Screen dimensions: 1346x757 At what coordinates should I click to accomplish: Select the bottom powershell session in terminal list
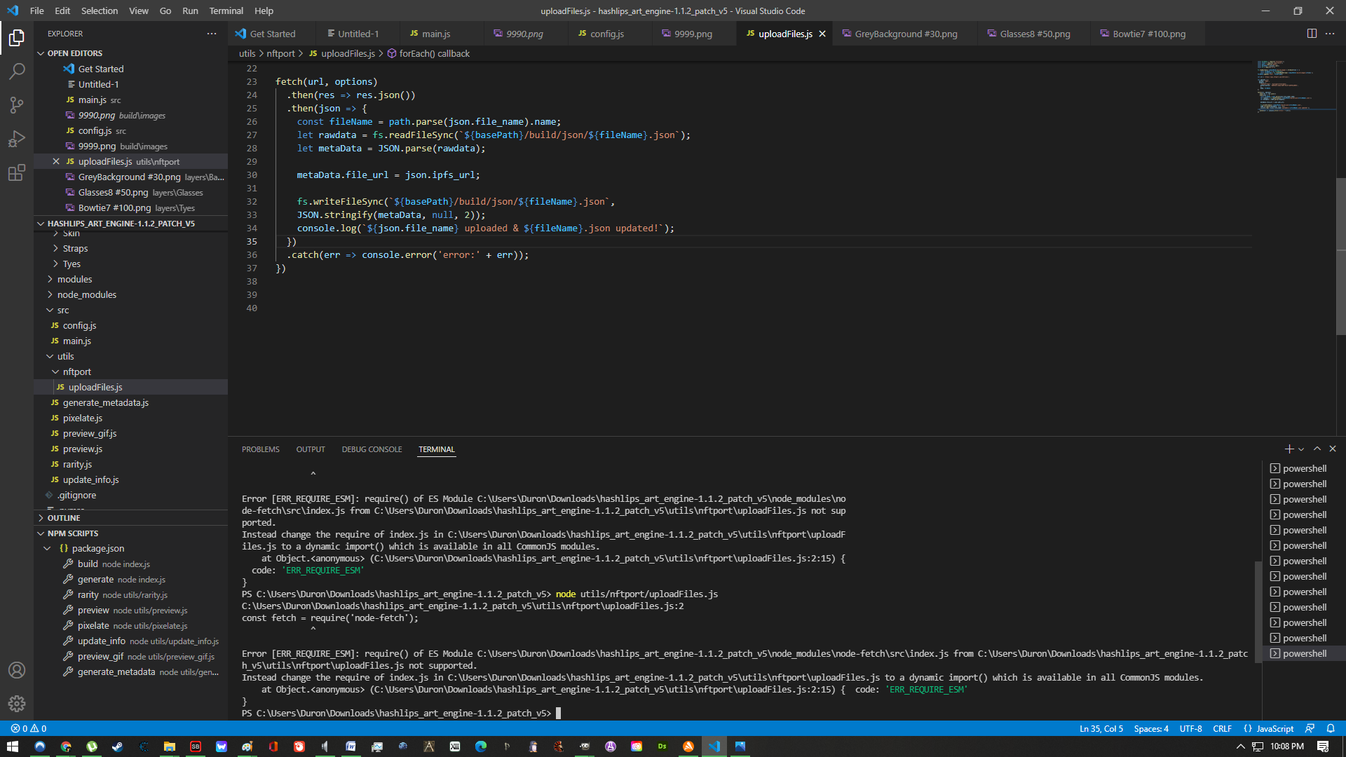pyautogui.click(x=1305, y=653)
